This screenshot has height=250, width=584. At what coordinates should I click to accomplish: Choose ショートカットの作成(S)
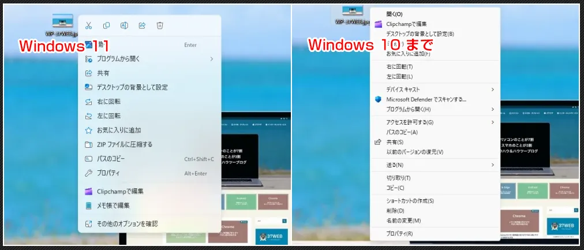coord(410,201)
